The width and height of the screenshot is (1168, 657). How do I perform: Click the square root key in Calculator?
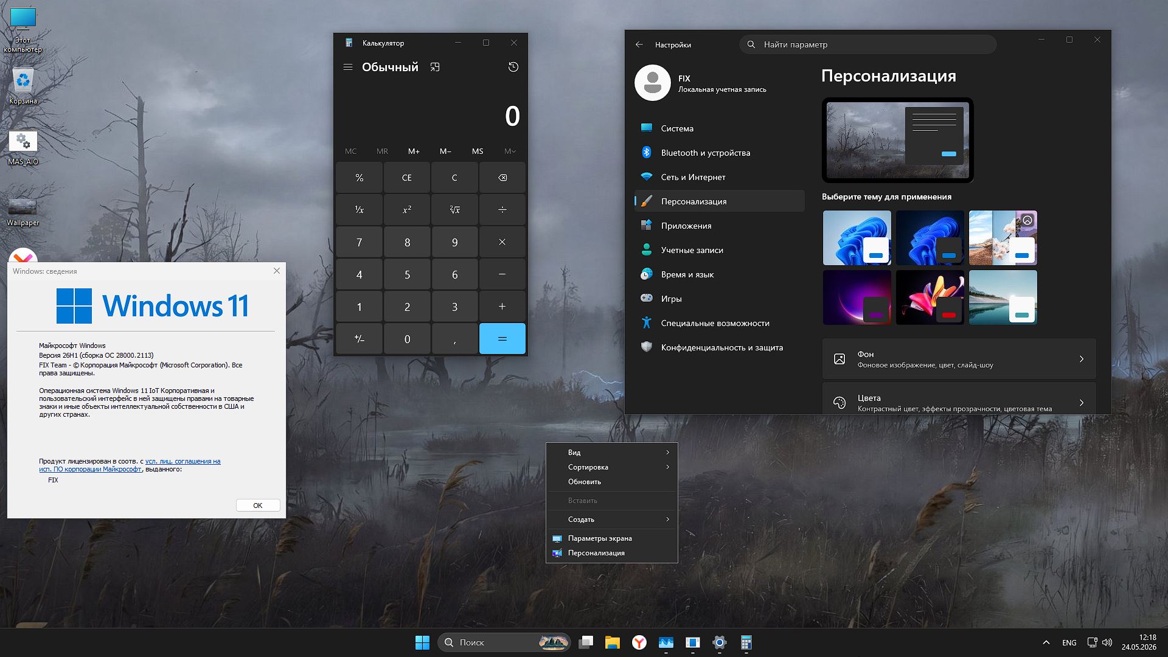click(454, 210)
